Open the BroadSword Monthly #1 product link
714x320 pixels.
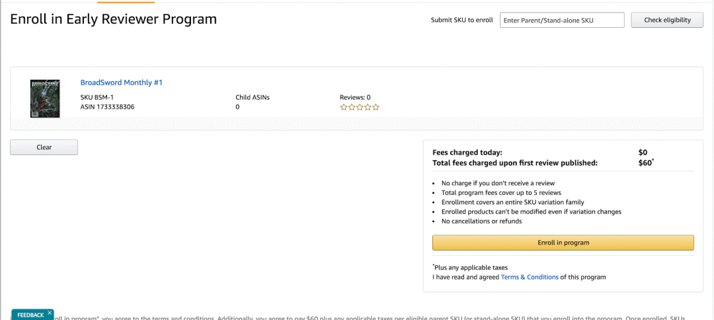tap(121, 83)
